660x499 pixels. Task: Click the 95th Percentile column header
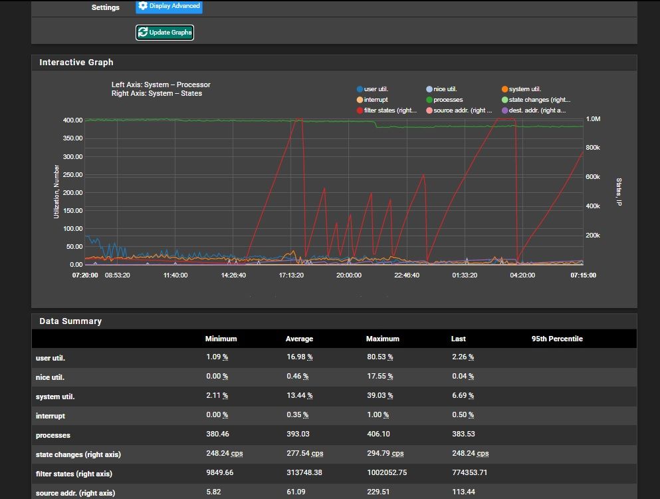(x=557, y=339)
